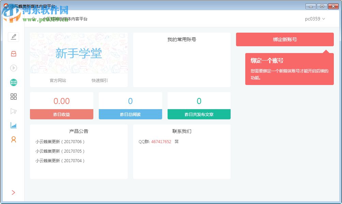
Task: Click the 快速指引 link
Action: (99, 81)
